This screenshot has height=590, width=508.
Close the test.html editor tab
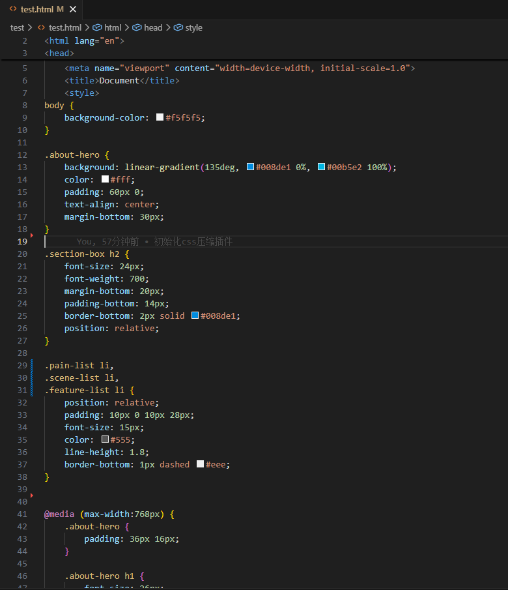73,9
